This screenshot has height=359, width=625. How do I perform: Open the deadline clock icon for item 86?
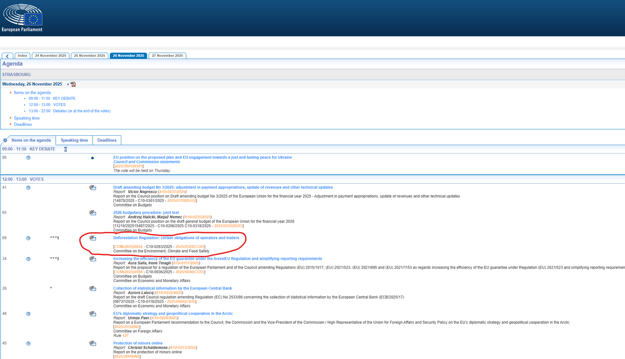point(29,158)
